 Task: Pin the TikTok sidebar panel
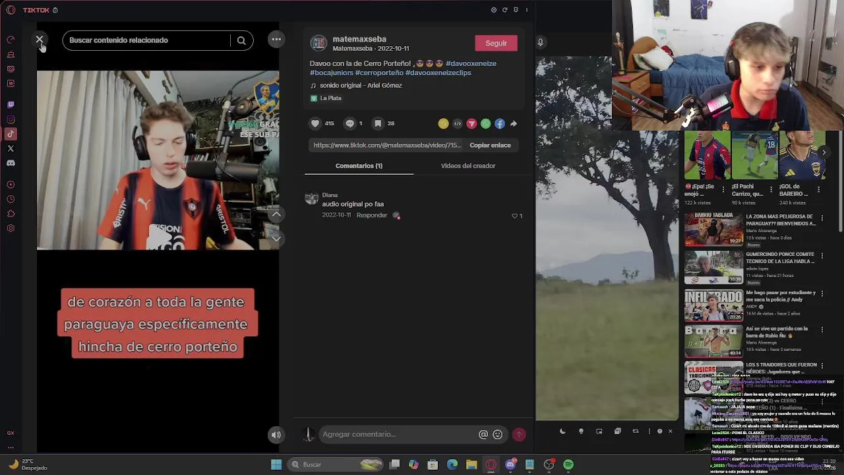[516, 10]
